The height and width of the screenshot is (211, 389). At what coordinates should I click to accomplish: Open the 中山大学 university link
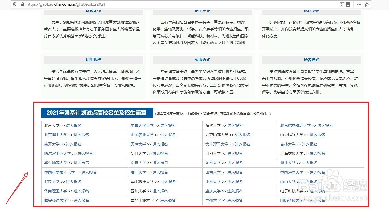[x=288, y=182]
